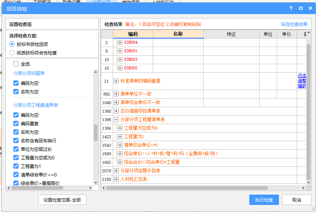Collapse 分部分项工程量清单表 node
This screenshot has width=316, height=212.
pyautogui.click(x=116, y=120)
